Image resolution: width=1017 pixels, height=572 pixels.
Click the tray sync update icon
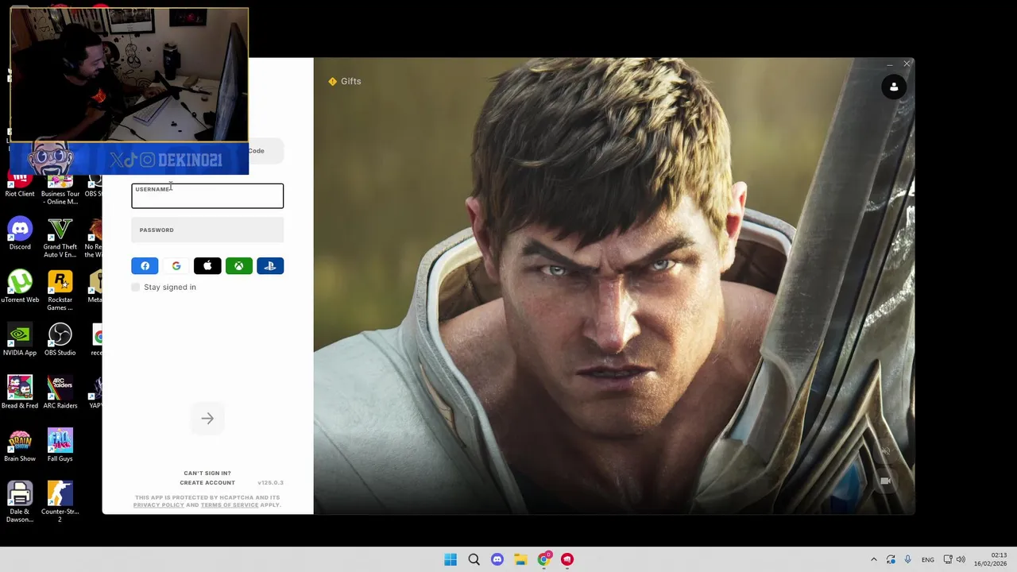[x=891, y=559]
